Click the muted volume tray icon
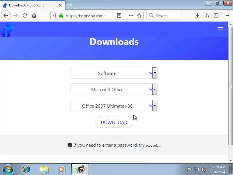Image resolution: width=233 pixels, height=175 pixels. 203,169
